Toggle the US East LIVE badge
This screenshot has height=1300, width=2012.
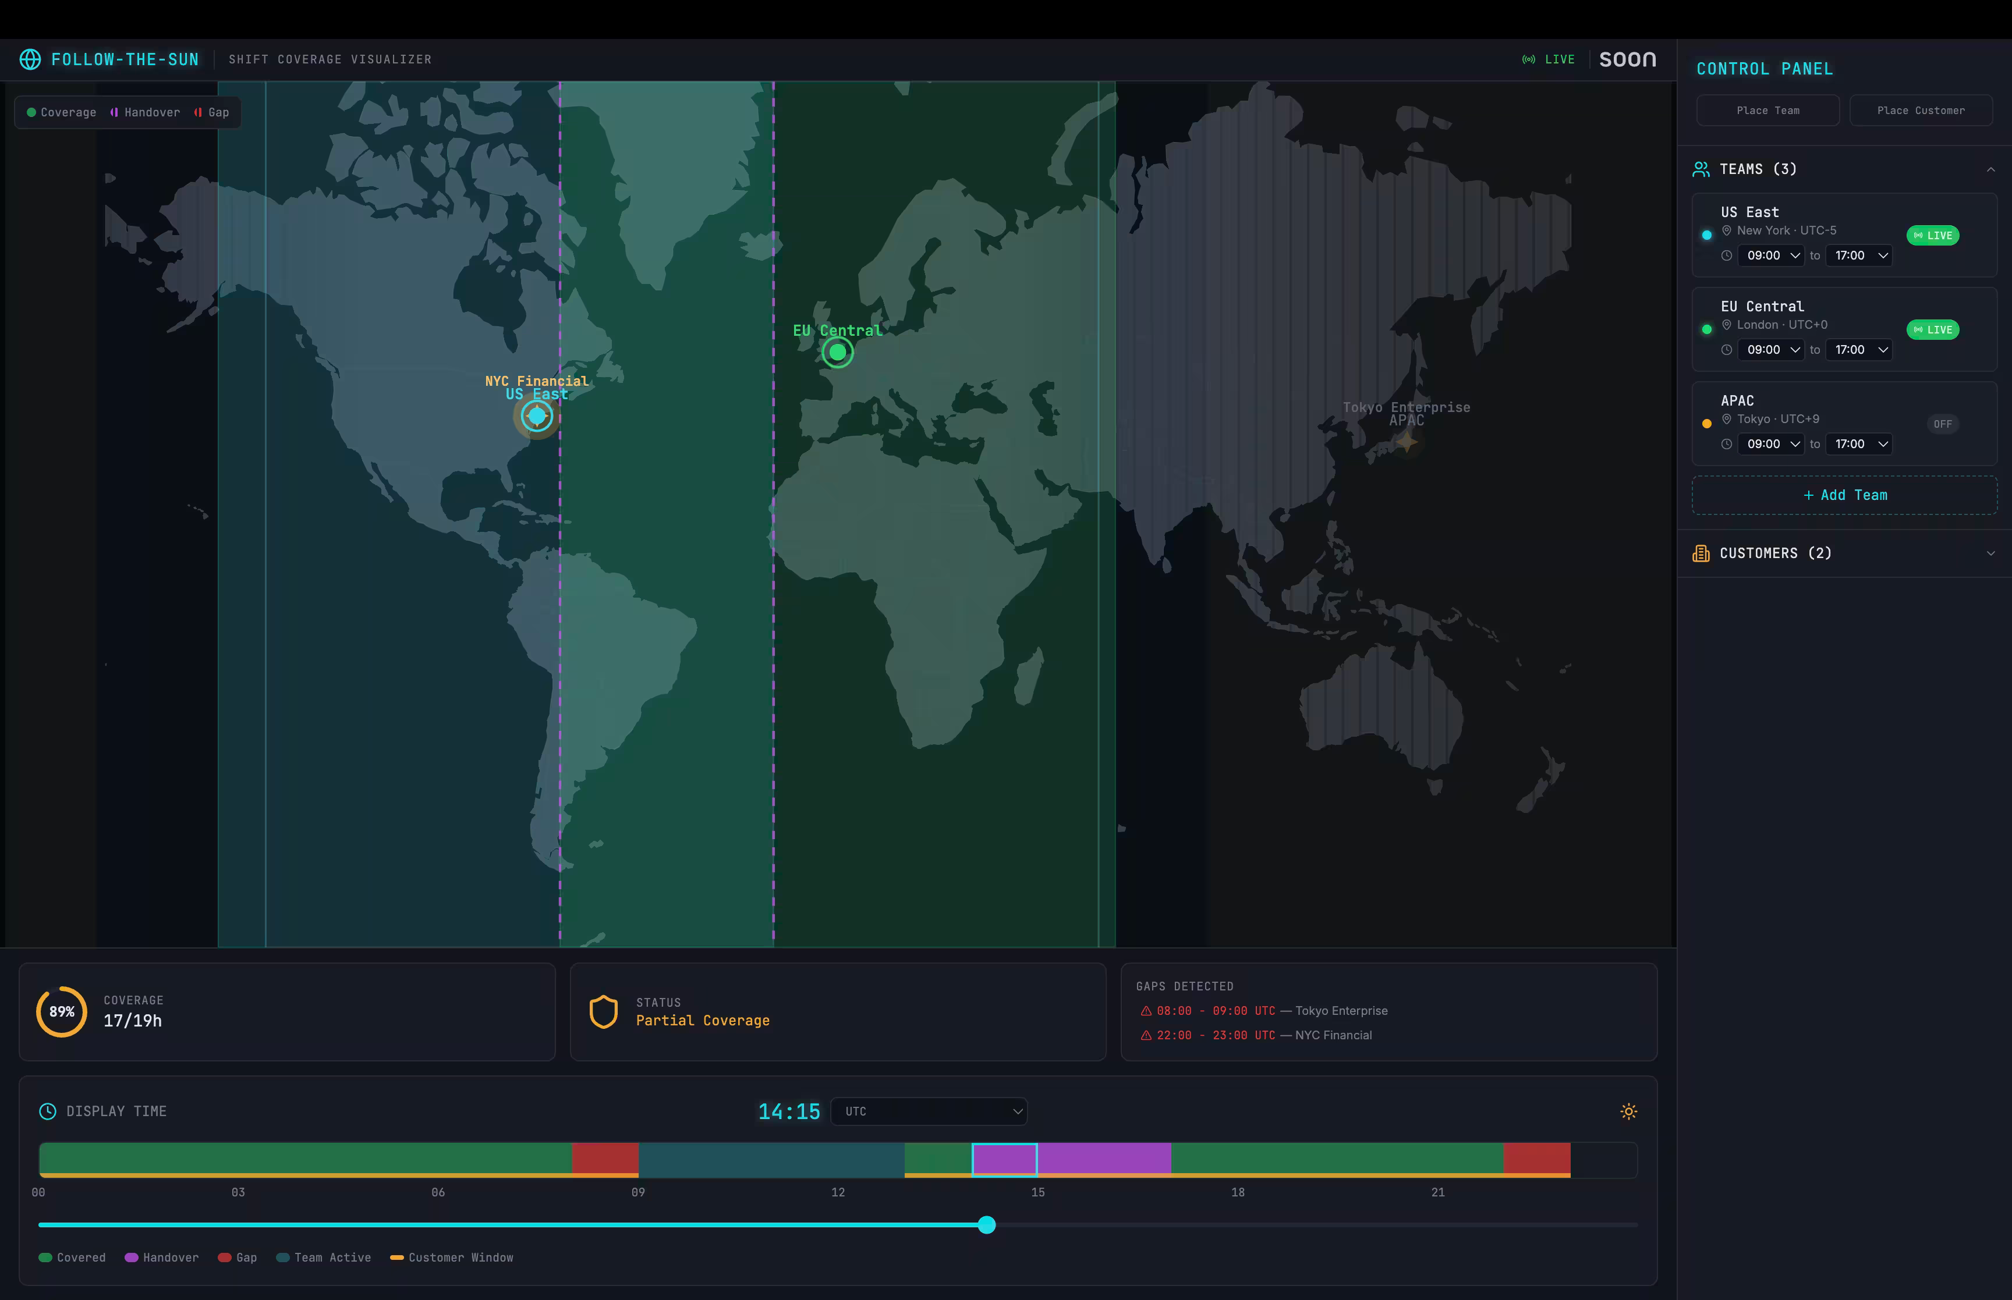click(x=1933, y=236)
